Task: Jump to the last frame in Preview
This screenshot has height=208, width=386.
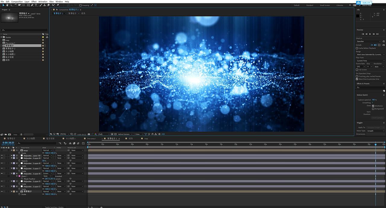Action: point(378,34)
